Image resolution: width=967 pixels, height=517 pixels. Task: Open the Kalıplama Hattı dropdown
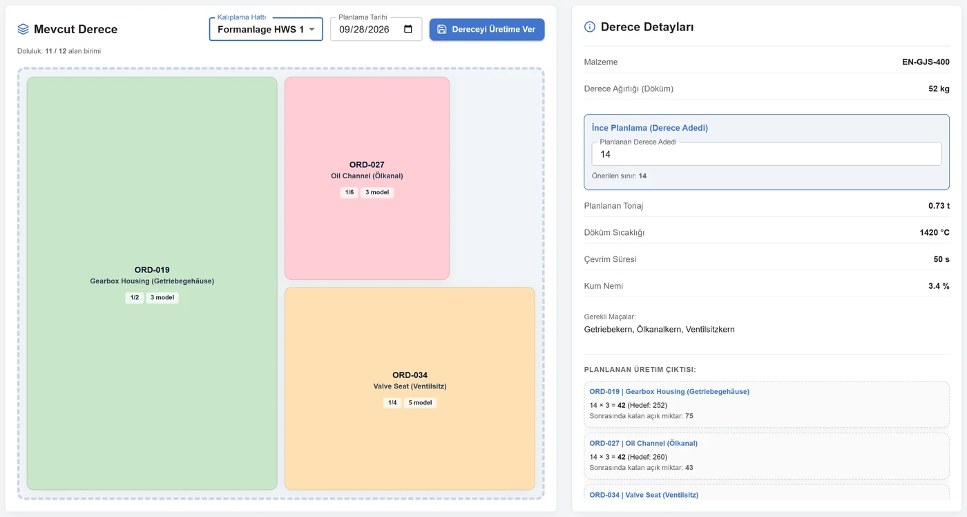click(266, 29)
